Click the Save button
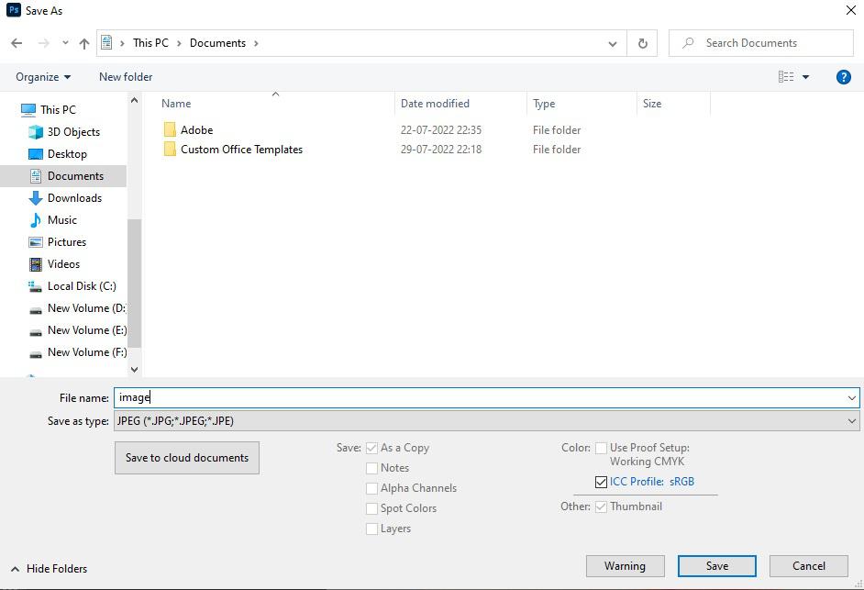 click(x=717, y=566)
